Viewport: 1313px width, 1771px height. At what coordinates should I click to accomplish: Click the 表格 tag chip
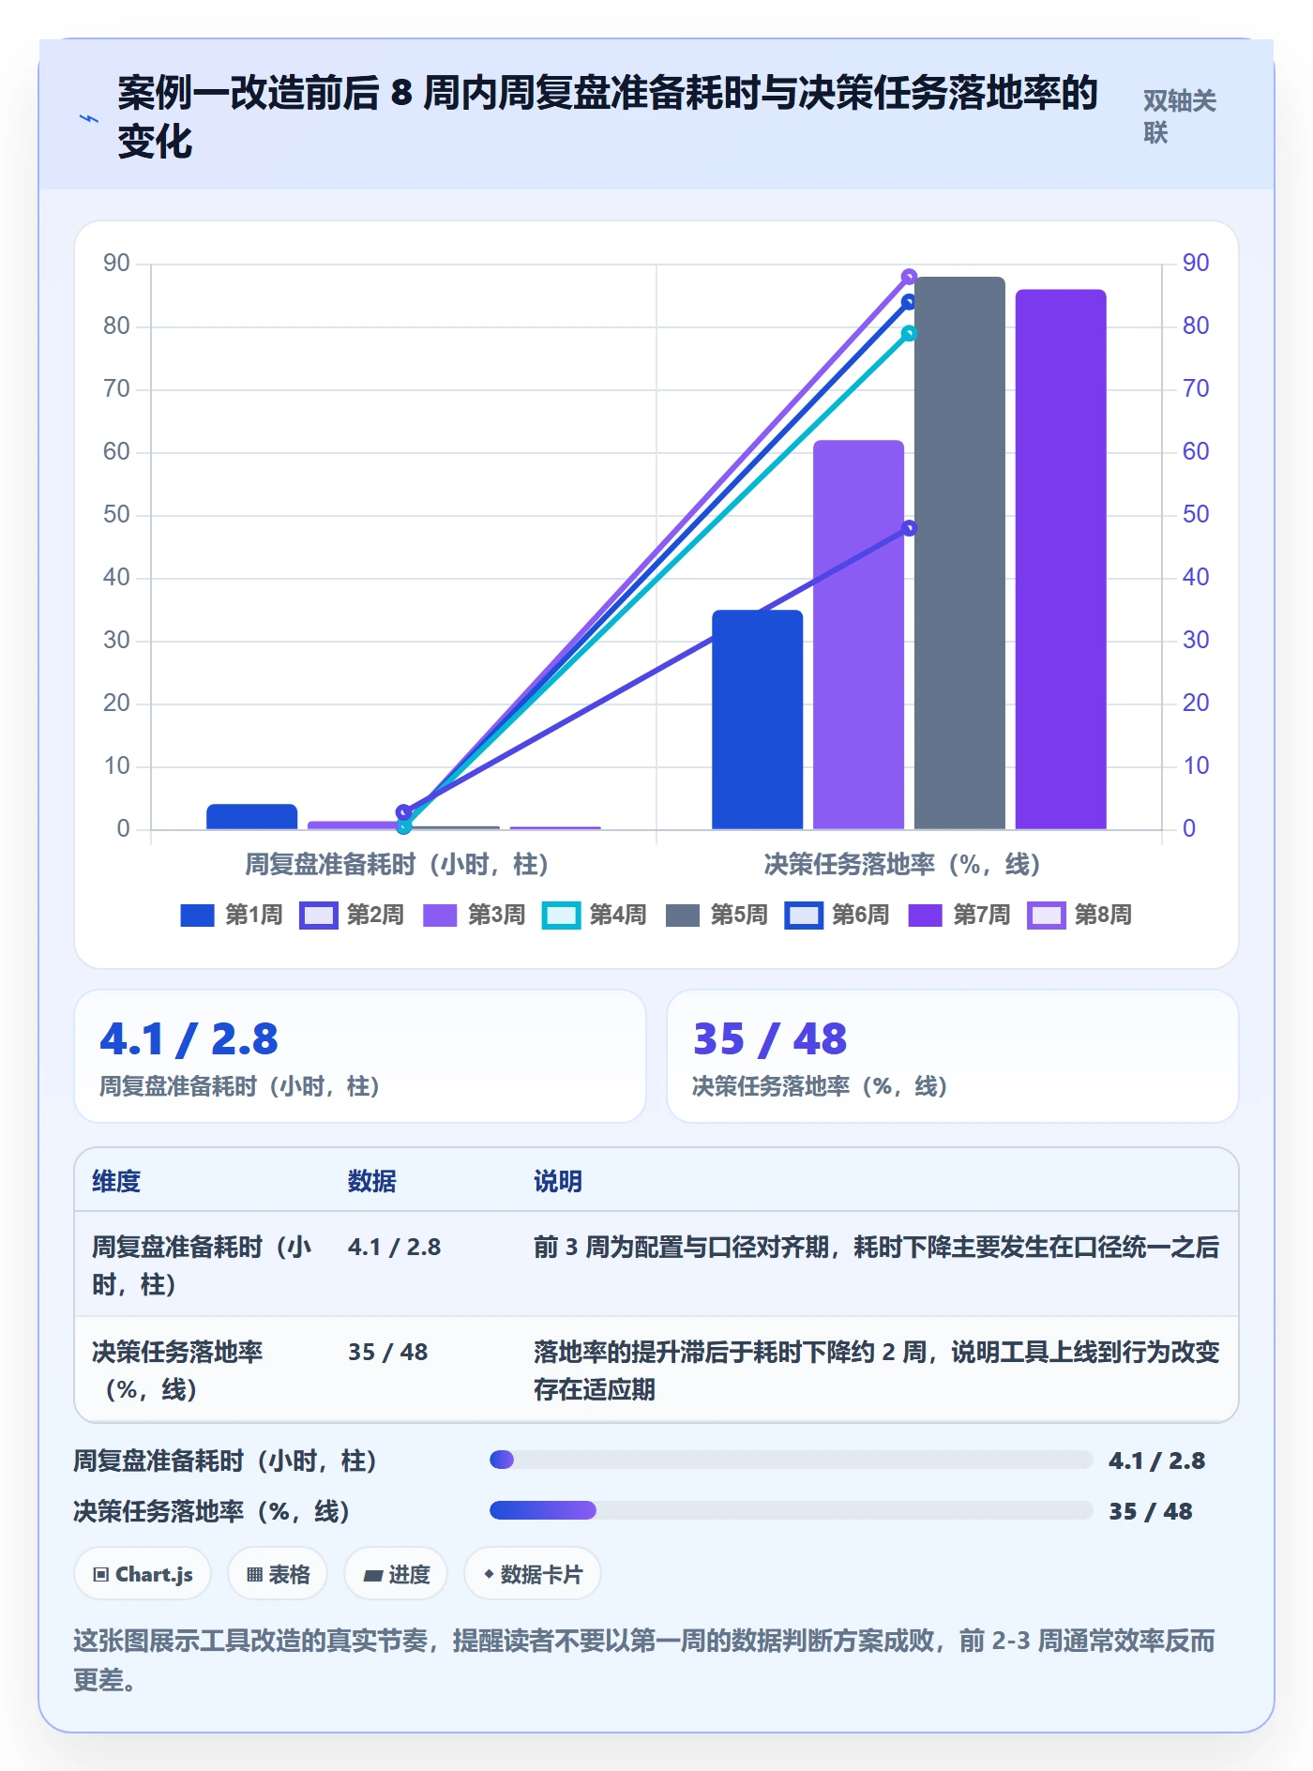click(278, 1574)
